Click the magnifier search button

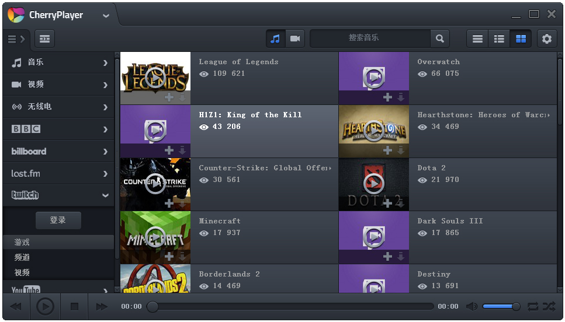[x=440, y=38]
